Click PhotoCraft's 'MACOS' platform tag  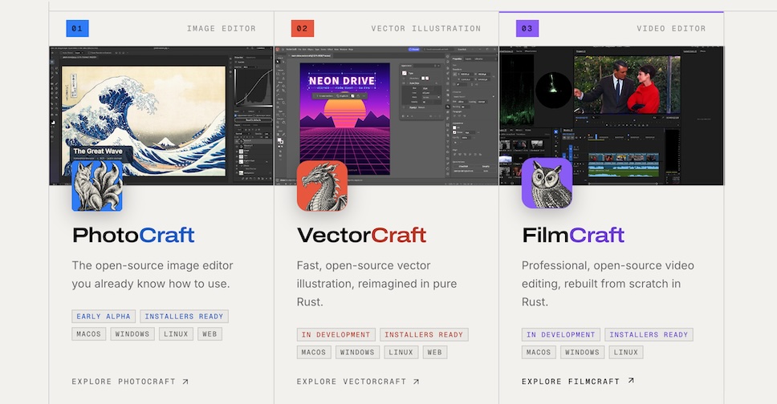[x=89, y=334]
